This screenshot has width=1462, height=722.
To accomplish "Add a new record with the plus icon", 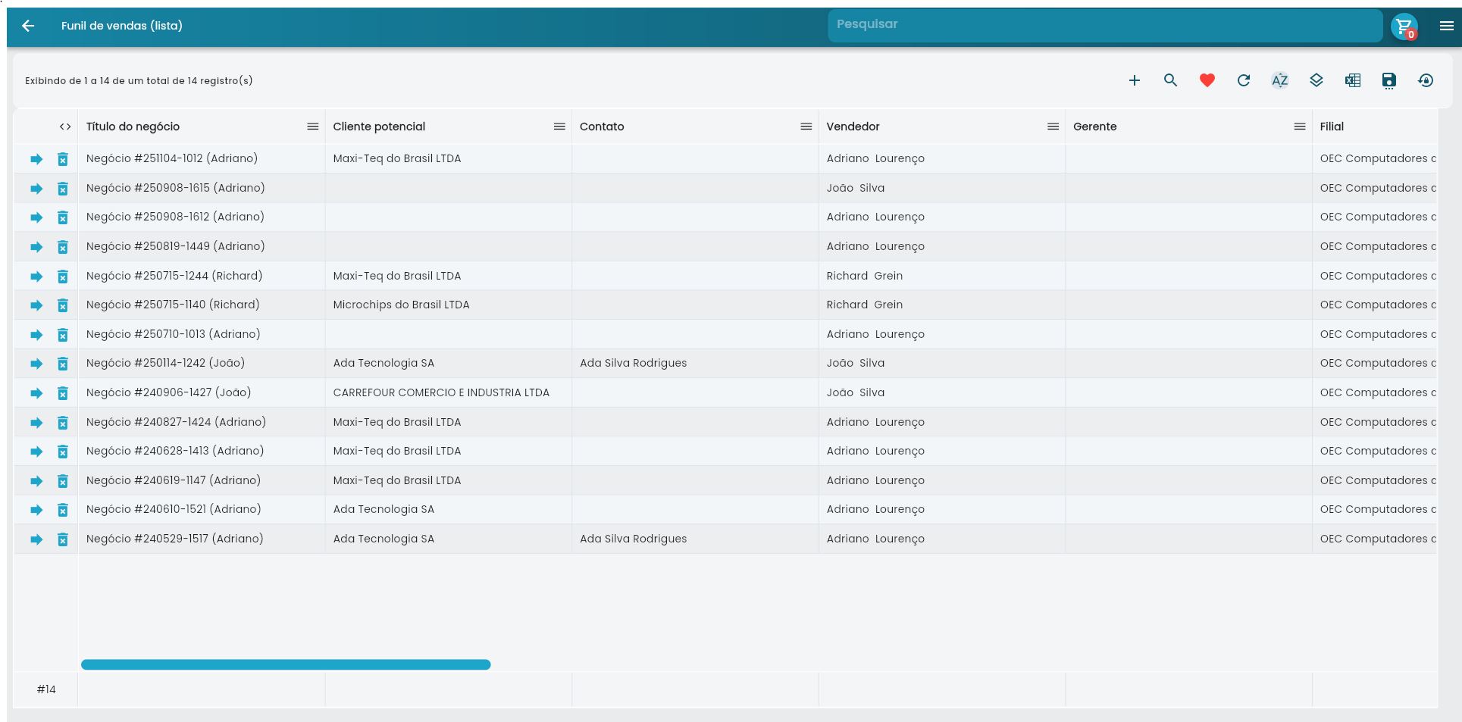I will 1135,80.
